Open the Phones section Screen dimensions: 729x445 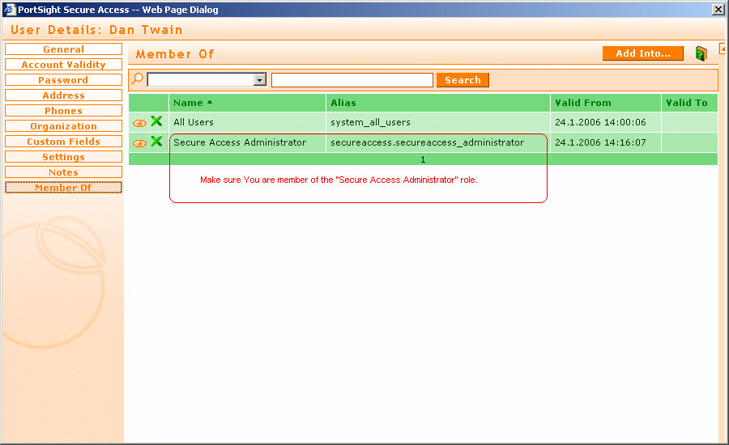pyautogui.click(x=63, y=111)
